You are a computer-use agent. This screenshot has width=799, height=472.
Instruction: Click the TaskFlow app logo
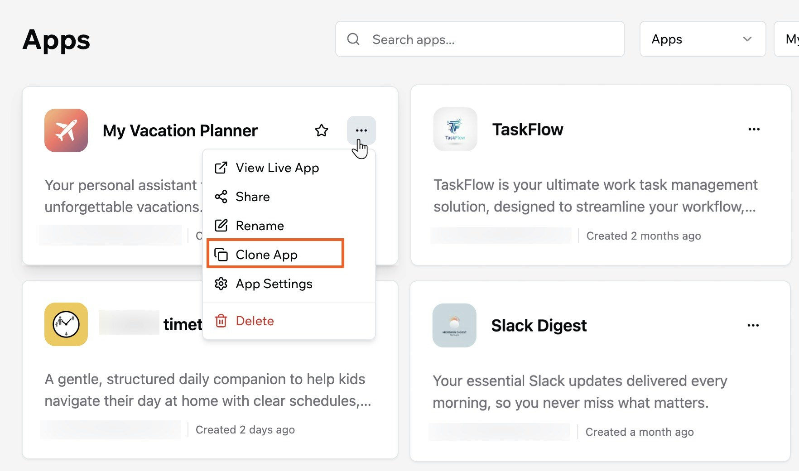[x=455, y=130]
